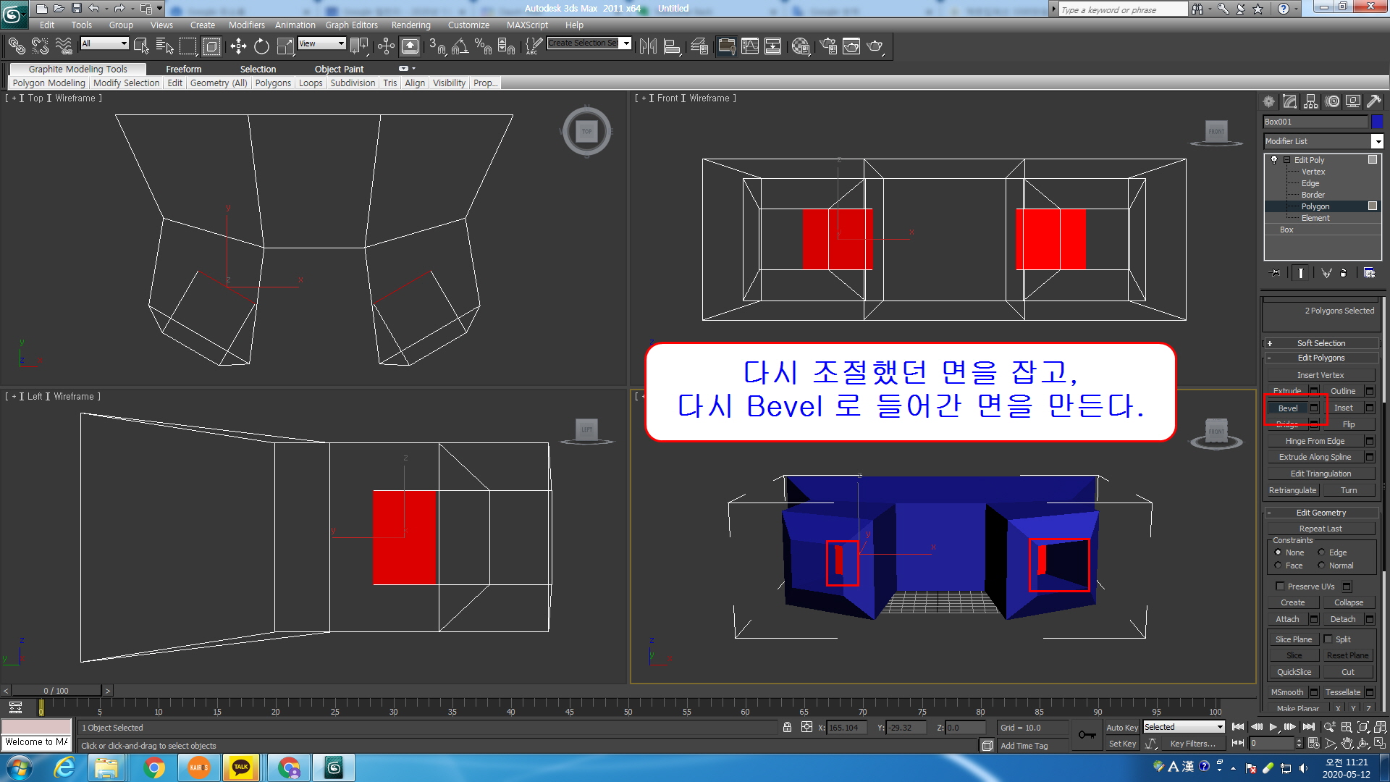Click the Select and Rotate tool
The height and width of the screenshot is (782, 1390).
point(261,47)
